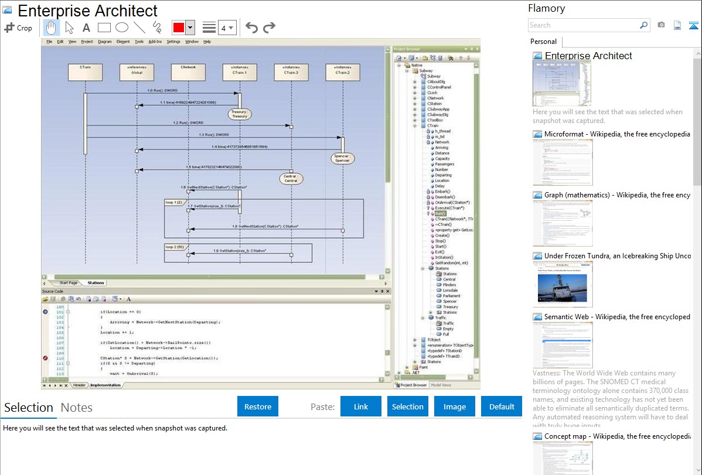Select the arrow pointer tool

[69, 28]
